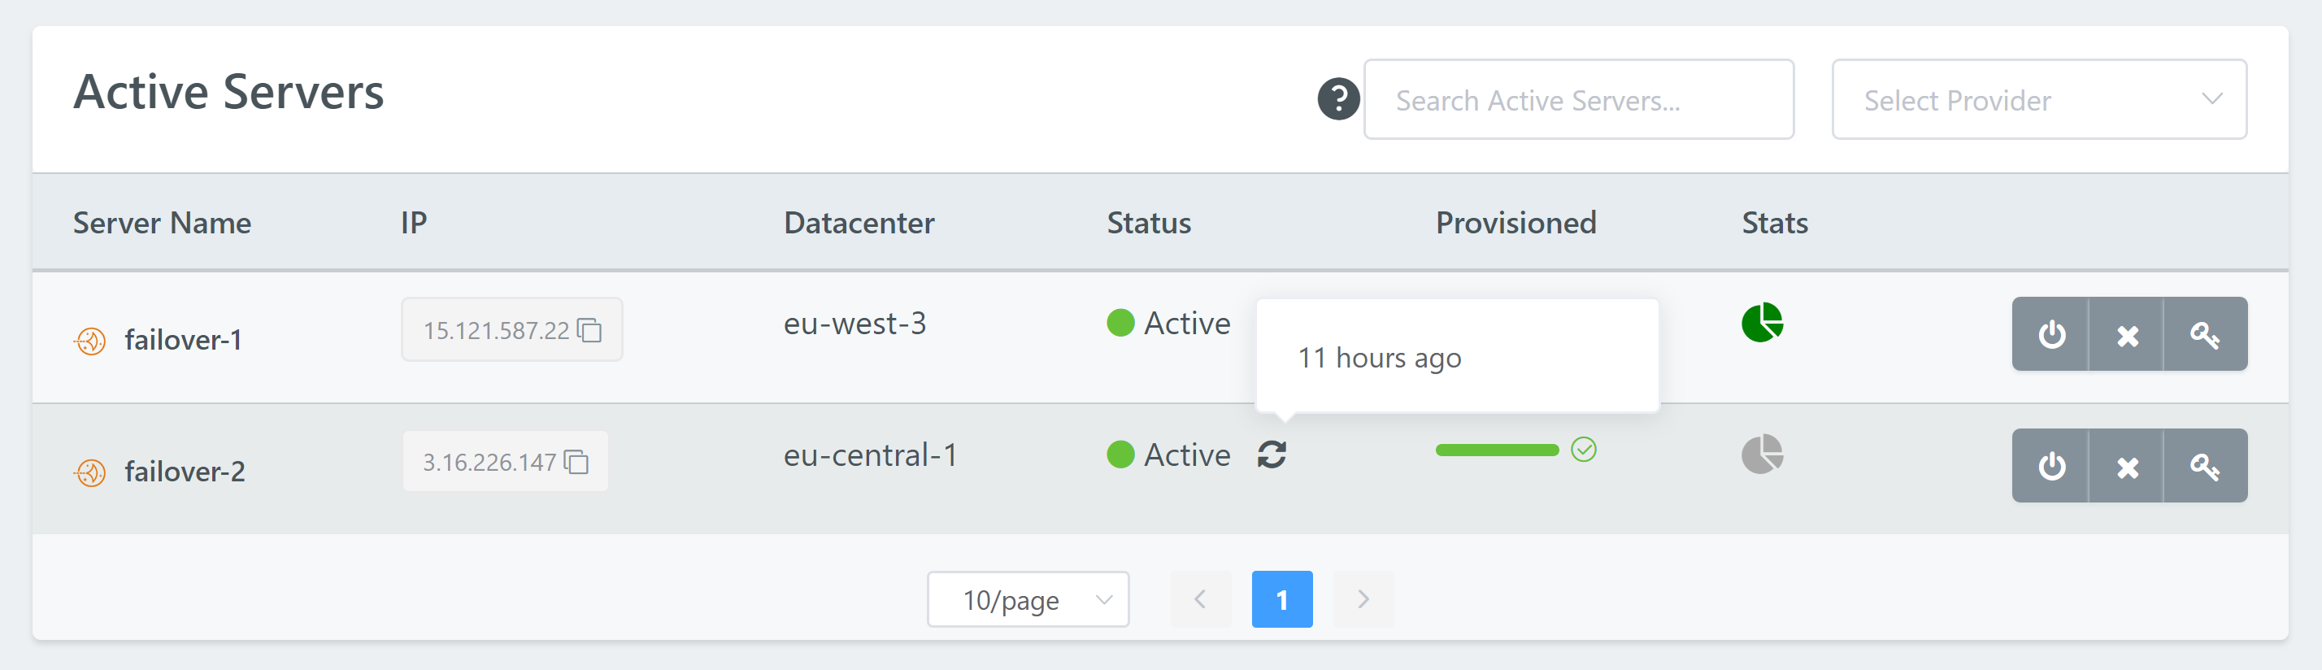
Task: Copy the failover-1 IP address
Action: tap(589, 330)
